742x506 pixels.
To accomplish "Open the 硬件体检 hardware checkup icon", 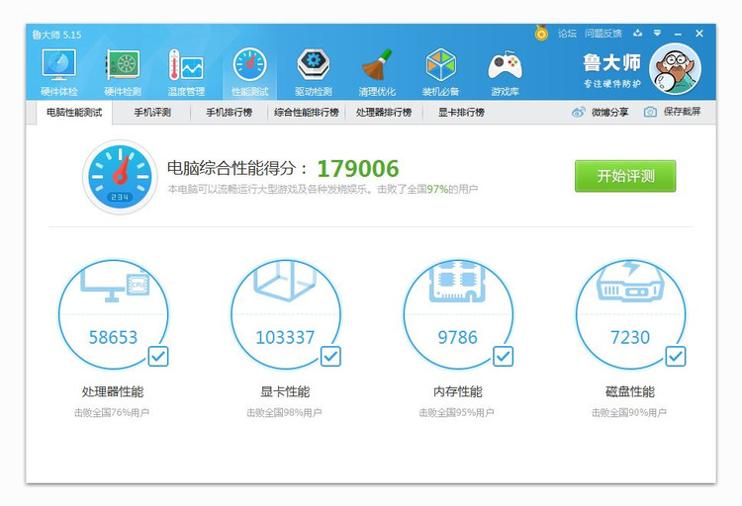I will click(58, 72).
